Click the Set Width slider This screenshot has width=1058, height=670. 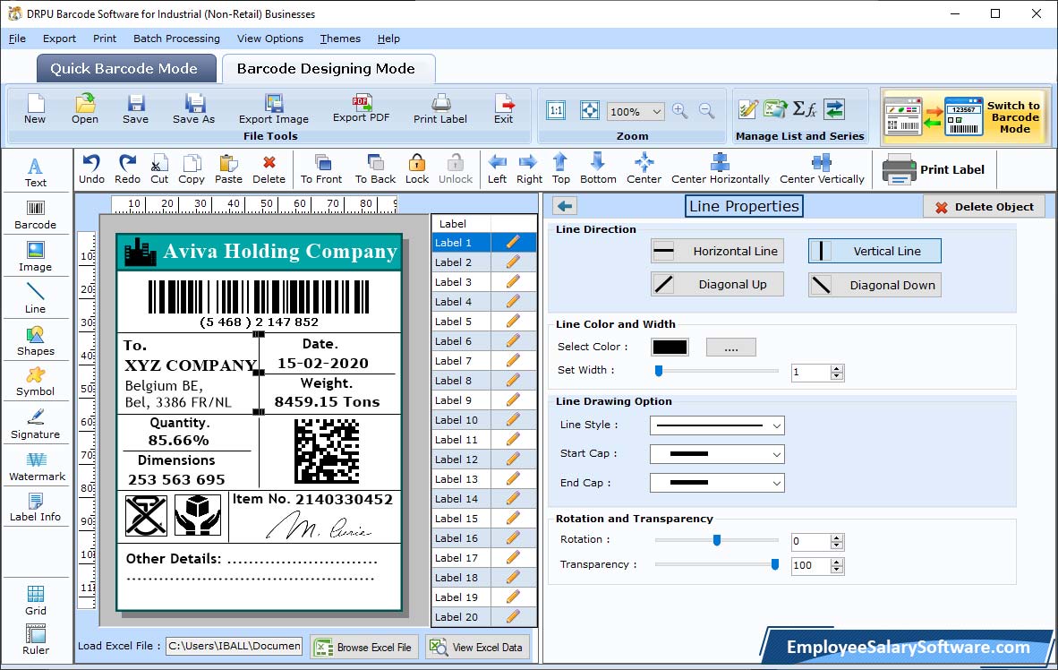[x=717, y=371]
